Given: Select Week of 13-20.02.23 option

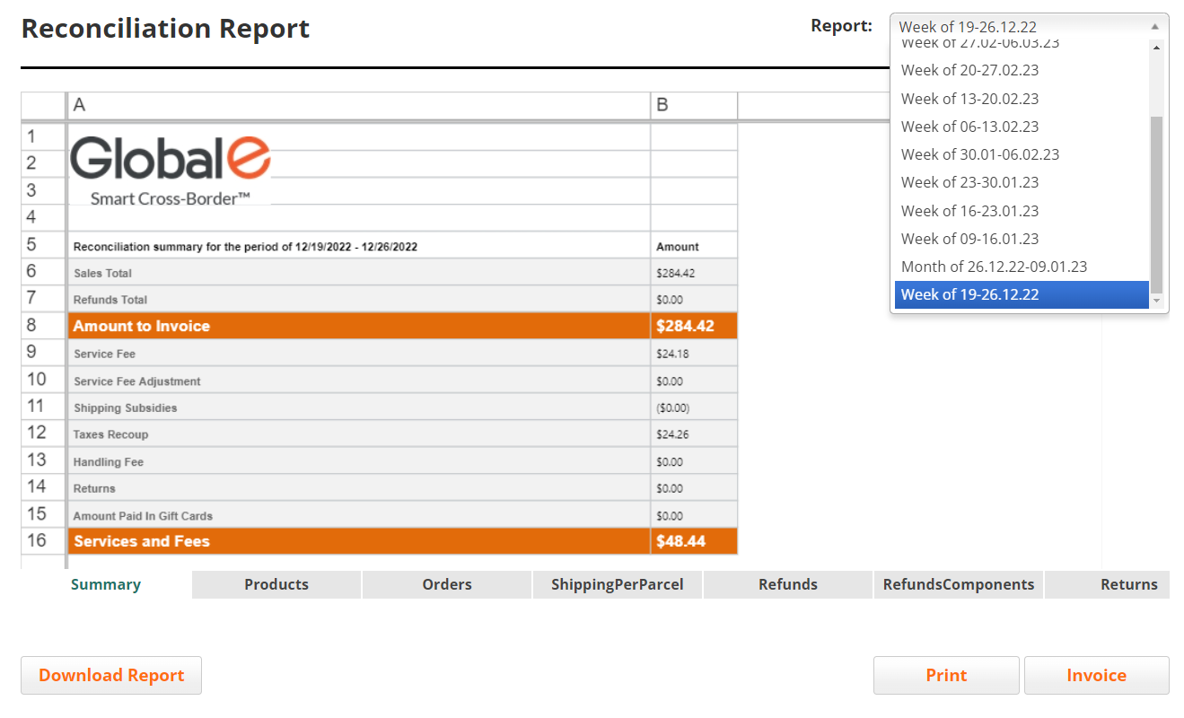Looking at the screenshot, I should point(1022,99).
